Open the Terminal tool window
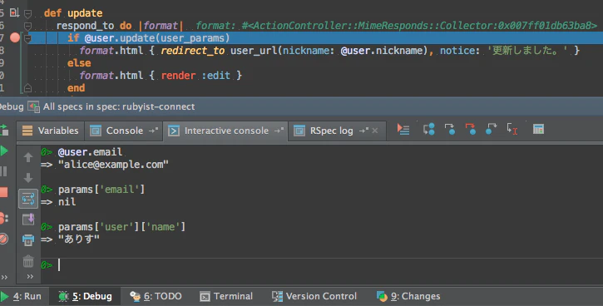 pos(226,296)
